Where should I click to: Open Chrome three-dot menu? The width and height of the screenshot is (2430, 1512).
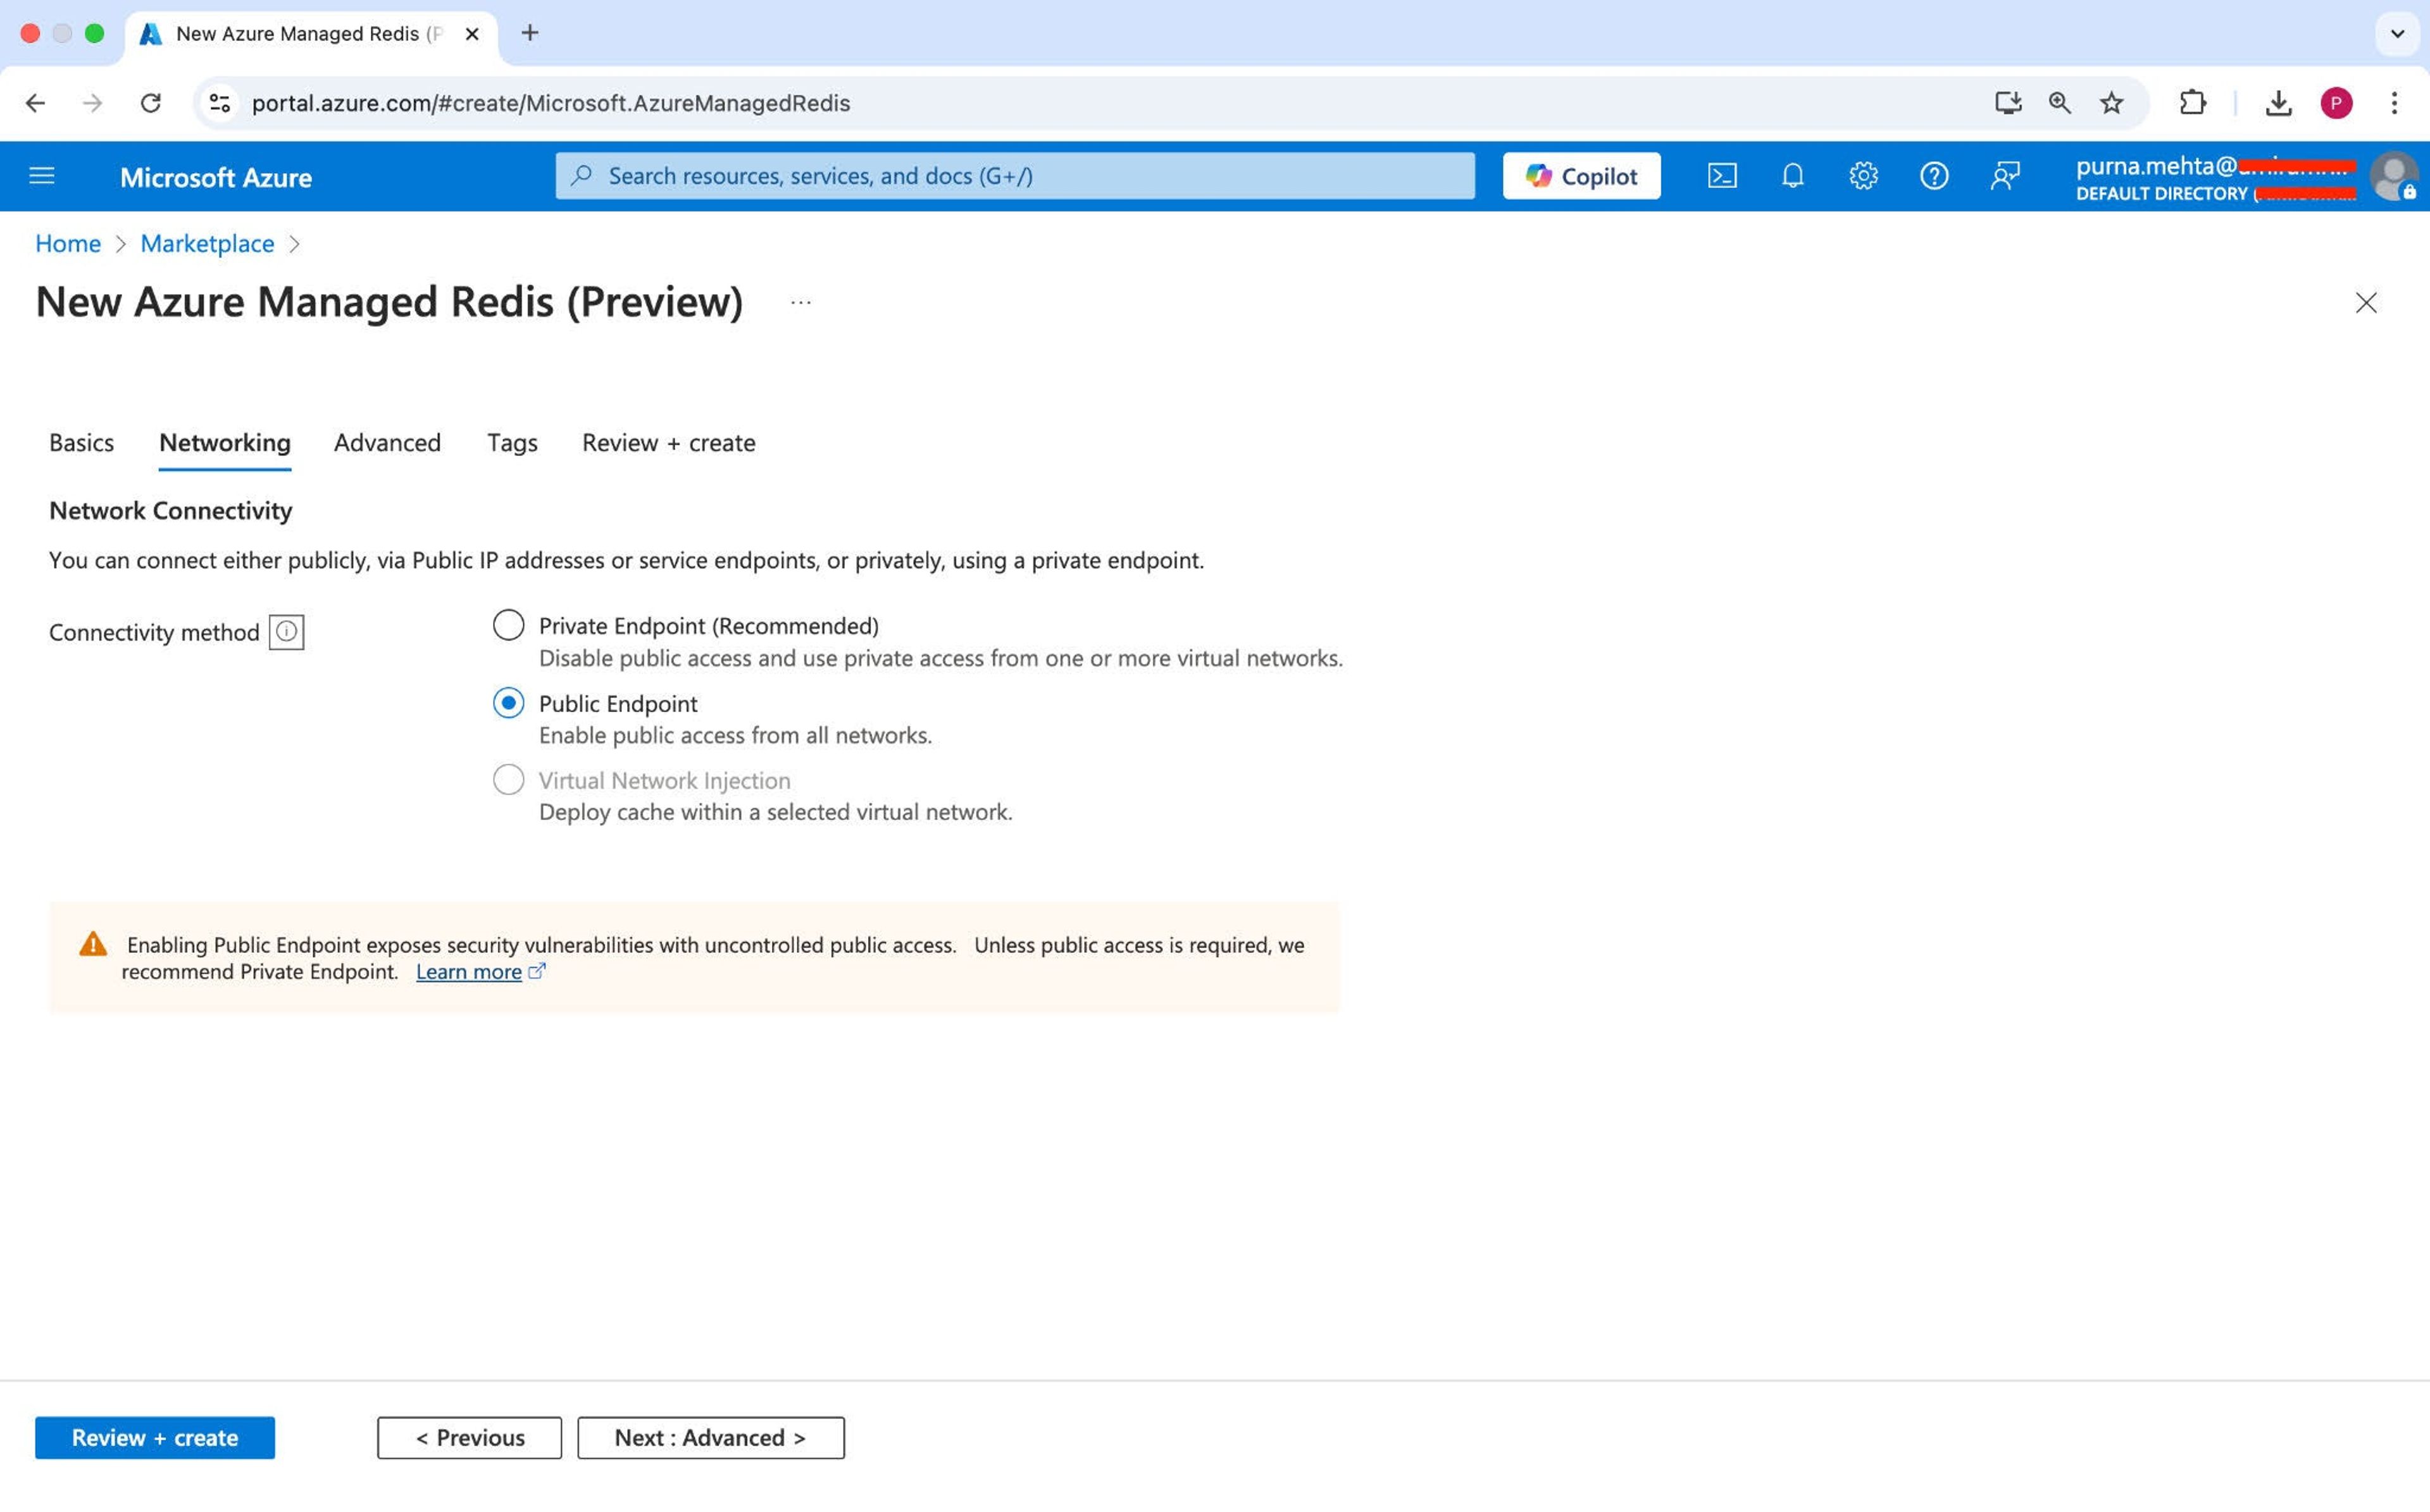[2393, 103]
